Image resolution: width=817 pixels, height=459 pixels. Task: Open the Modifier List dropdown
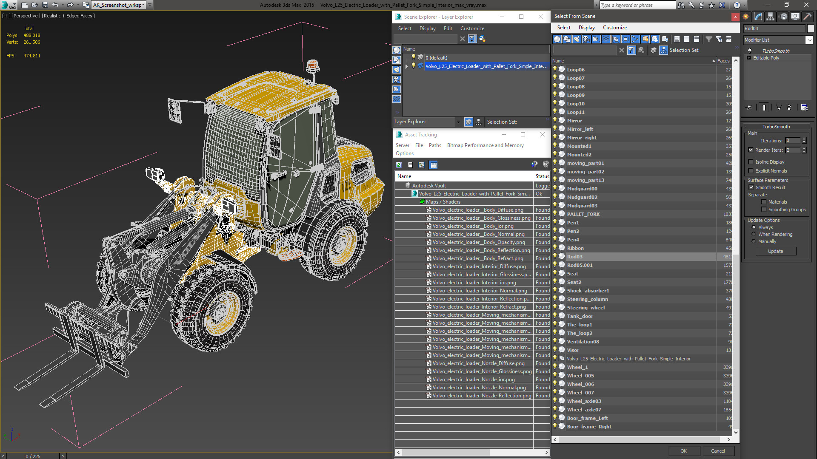click(x=809, y=40)
